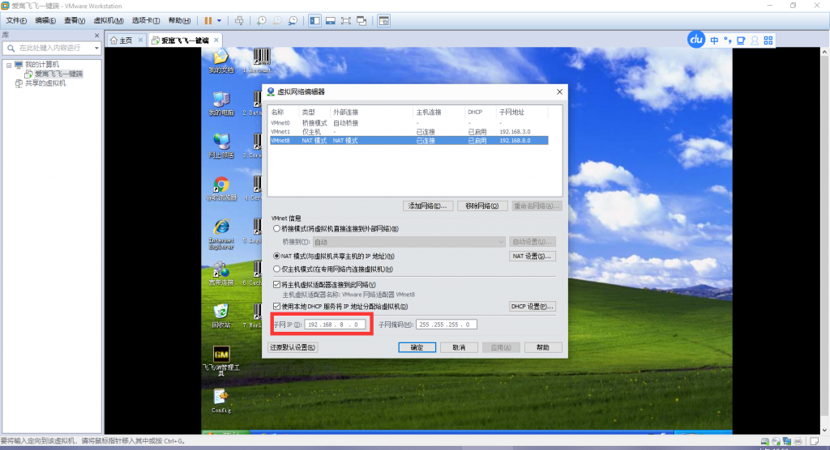Image resolution: width=830 pixels, height=450 pixels.
Task: Select 爱寓飞飞一键端 VM in library tree
Action: point(58,74)
